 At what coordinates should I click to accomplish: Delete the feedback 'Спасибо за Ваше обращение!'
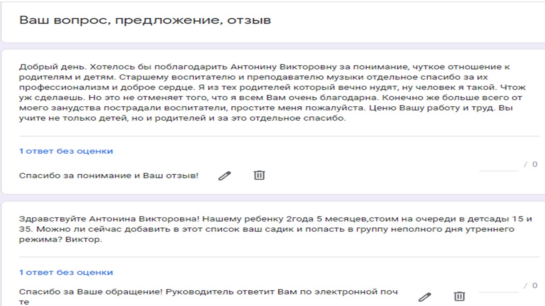coord(459,296)
